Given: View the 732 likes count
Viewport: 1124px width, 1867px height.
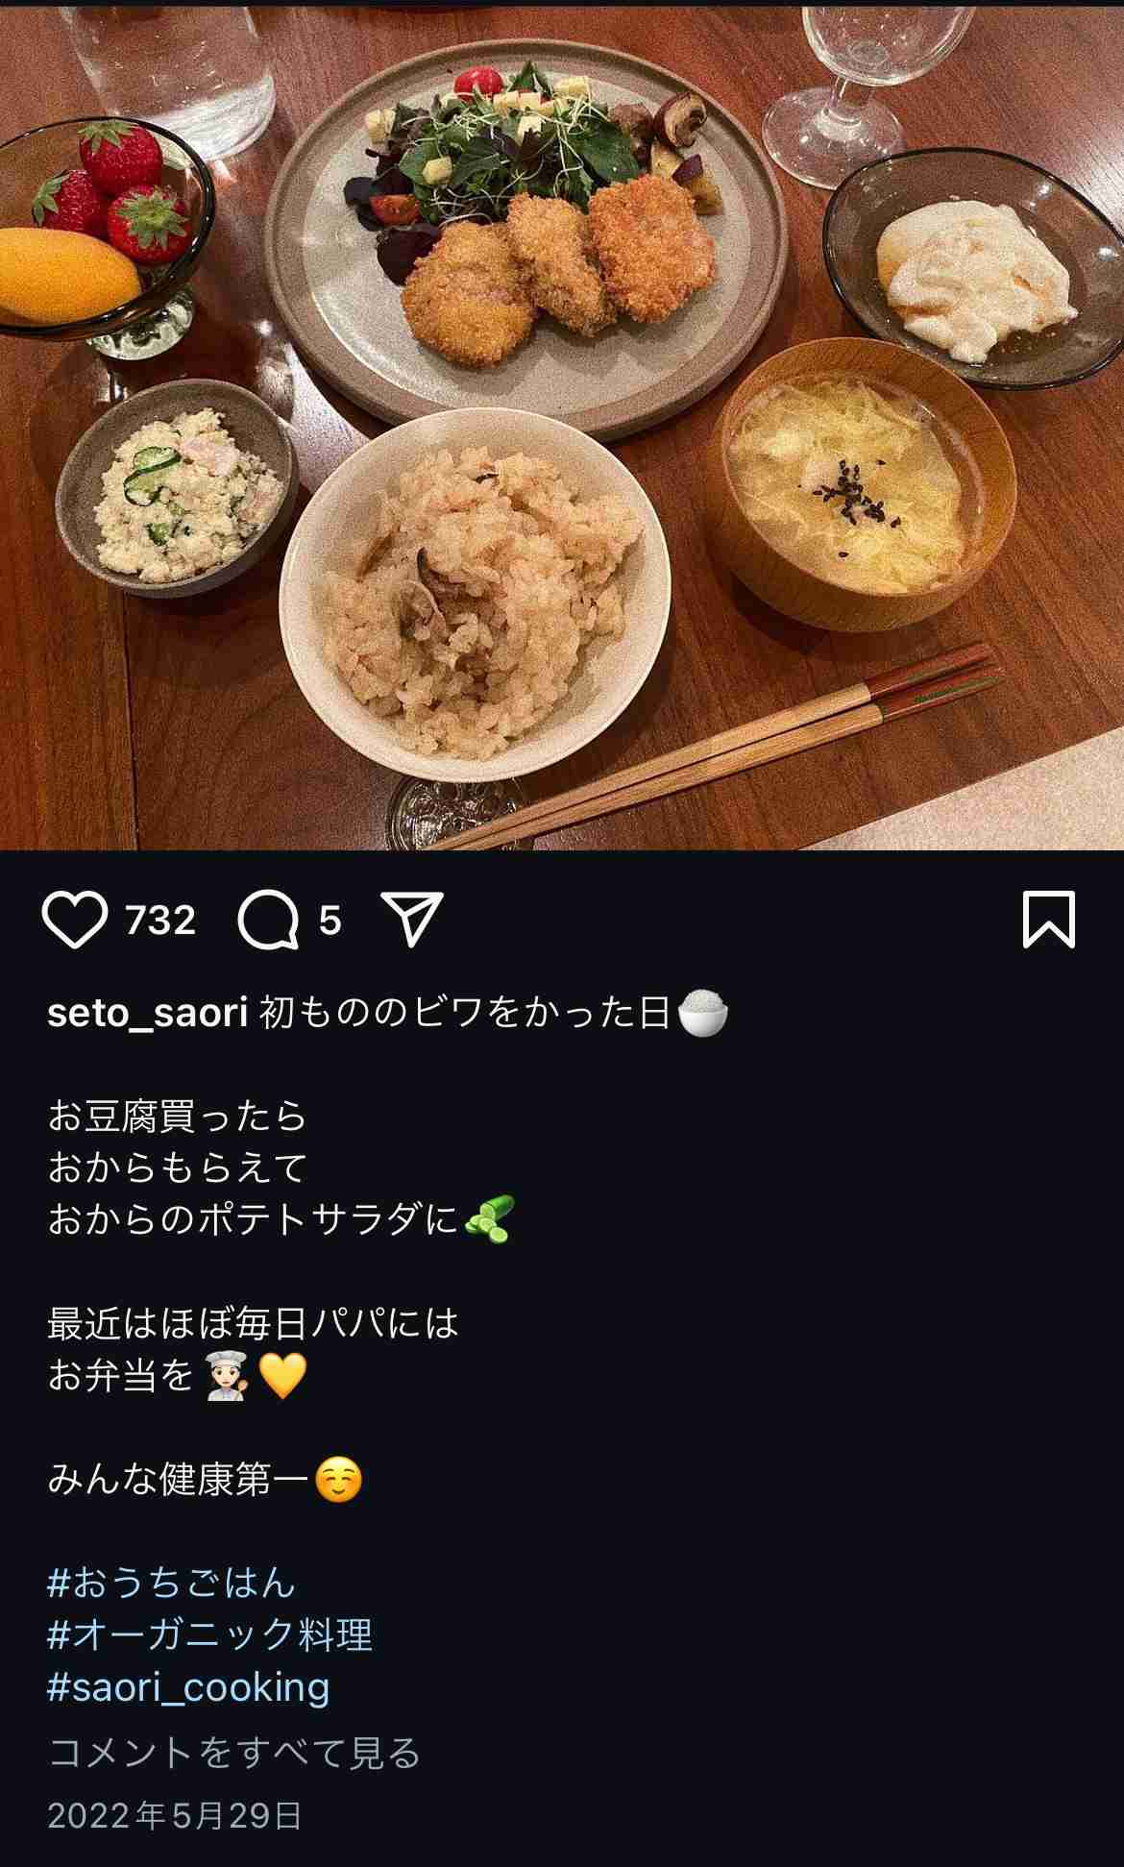Looking at the screenshot, I should click(160, 921).
